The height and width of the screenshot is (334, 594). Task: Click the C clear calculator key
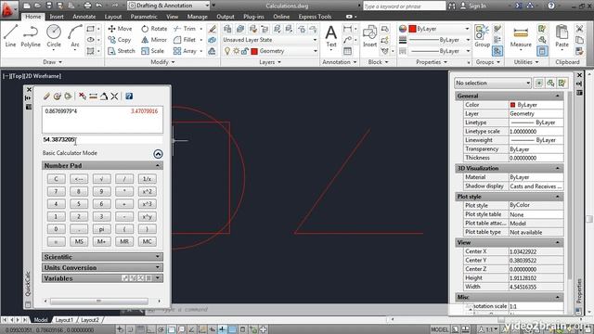(x=56, y=179)
